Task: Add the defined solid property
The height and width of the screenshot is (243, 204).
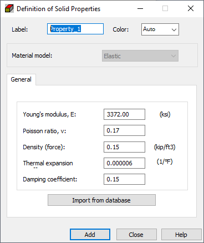Action: (90, 235)
